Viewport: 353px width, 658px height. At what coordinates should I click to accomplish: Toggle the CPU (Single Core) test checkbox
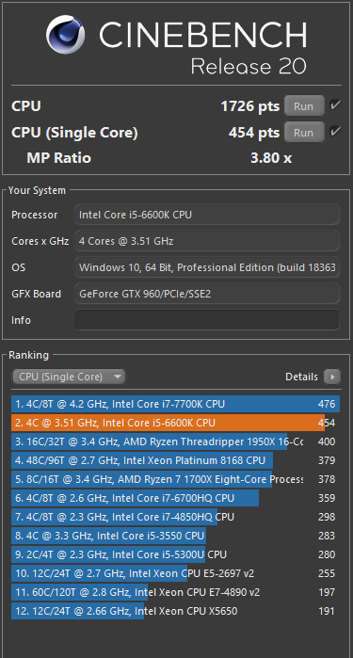tap(335, 132)
